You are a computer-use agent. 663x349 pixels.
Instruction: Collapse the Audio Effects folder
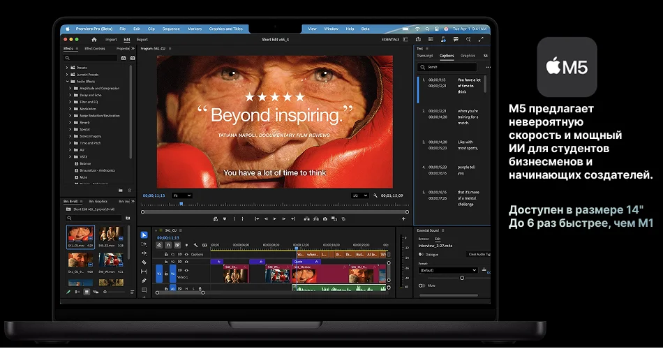(68, 82)
